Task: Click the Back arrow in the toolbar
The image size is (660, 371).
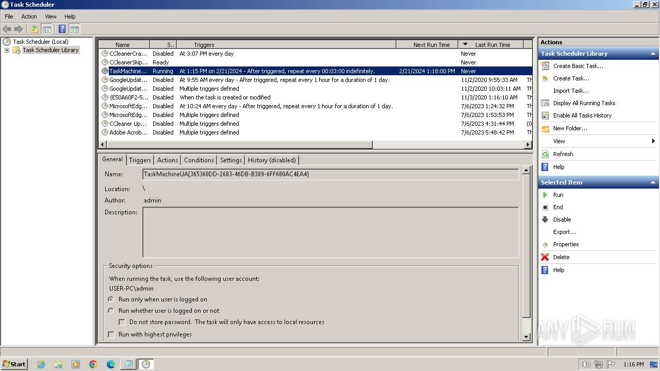Action: [7, 29]
